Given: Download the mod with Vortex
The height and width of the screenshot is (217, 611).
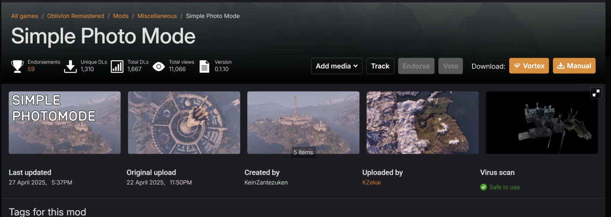Looking at the screenshot, I should point(529,66).
